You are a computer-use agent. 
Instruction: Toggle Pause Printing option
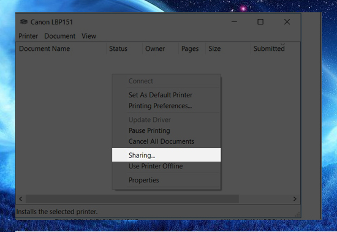[x=149, y=130]
